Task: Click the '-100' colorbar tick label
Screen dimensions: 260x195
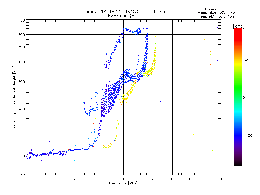Action: 247,136
